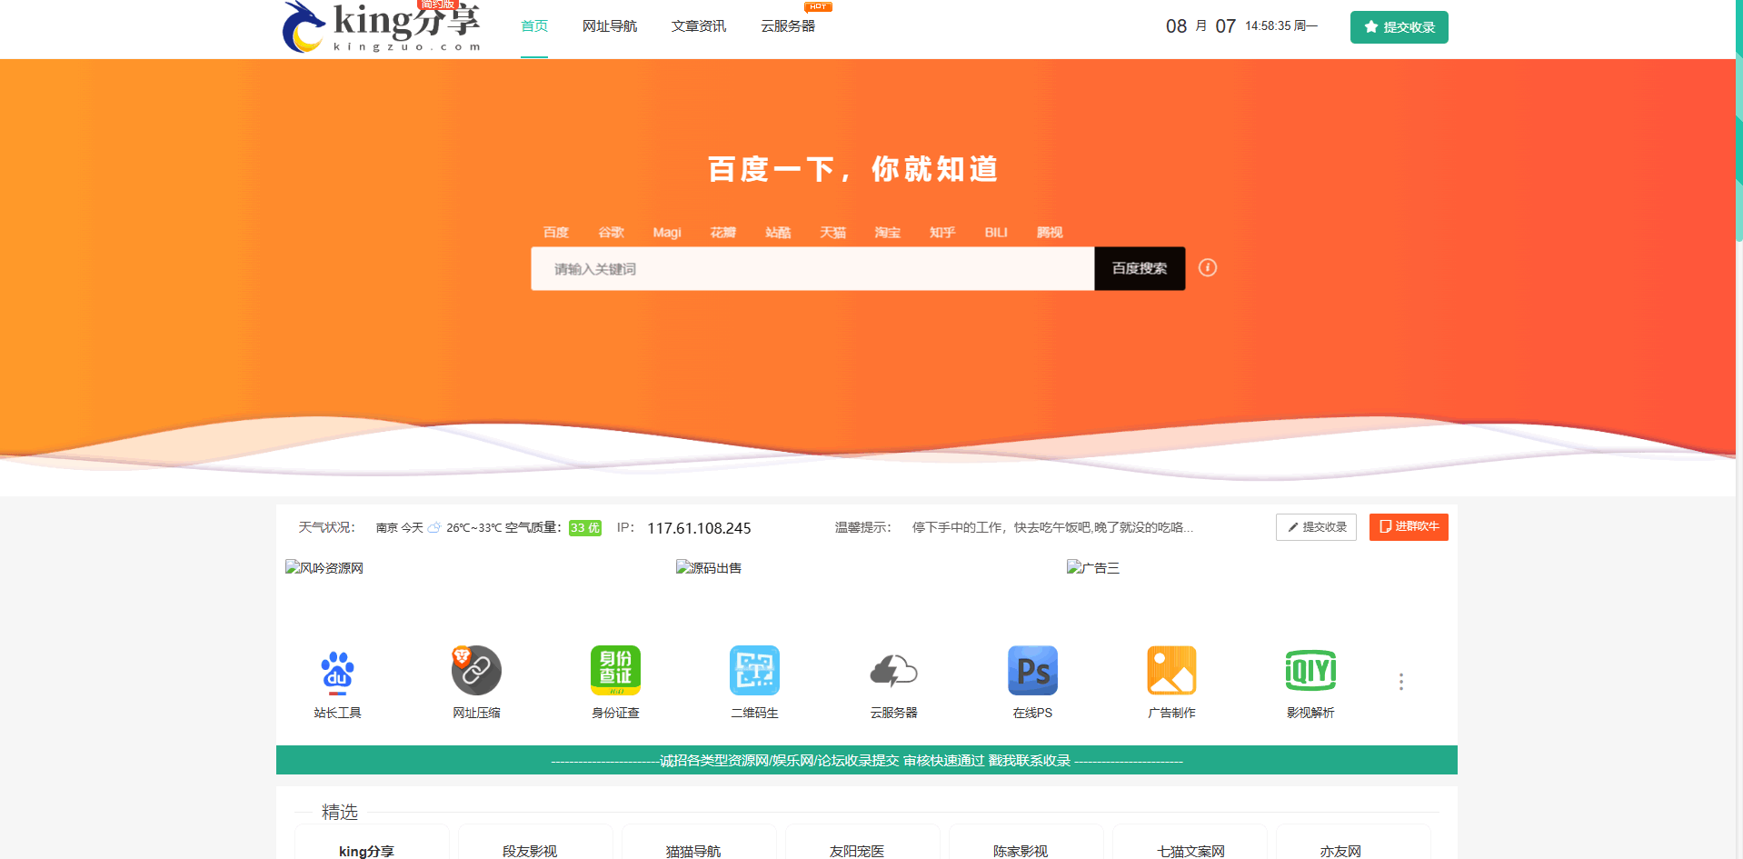Screen dimensions: 1743x859
Task: Open the 陈家影视 site card
Action: tap(1026, 844)
